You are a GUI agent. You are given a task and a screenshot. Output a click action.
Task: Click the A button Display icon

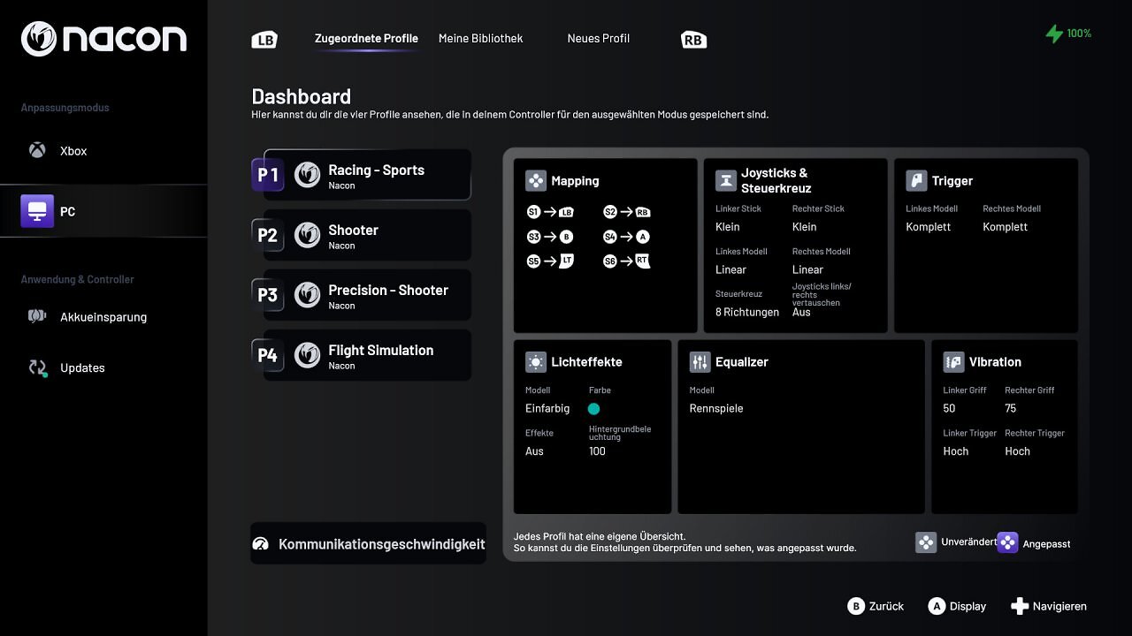(x=937, y=606)
